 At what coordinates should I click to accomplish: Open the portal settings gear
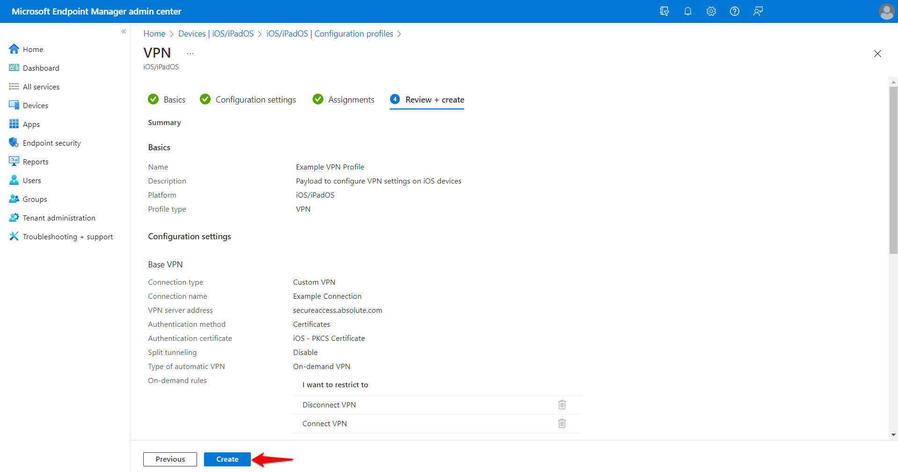click(x=711, y=11)
